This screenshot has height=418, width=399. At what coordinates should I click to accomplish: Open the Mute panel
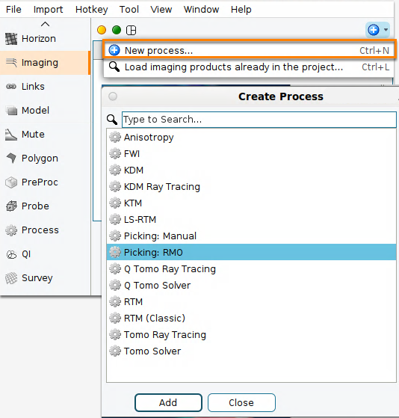coord(45,135)
